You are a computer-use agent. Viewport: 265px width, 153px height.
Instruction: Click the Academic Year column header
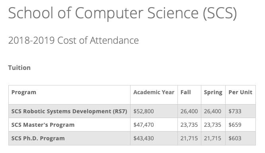[x=154, y=92]
